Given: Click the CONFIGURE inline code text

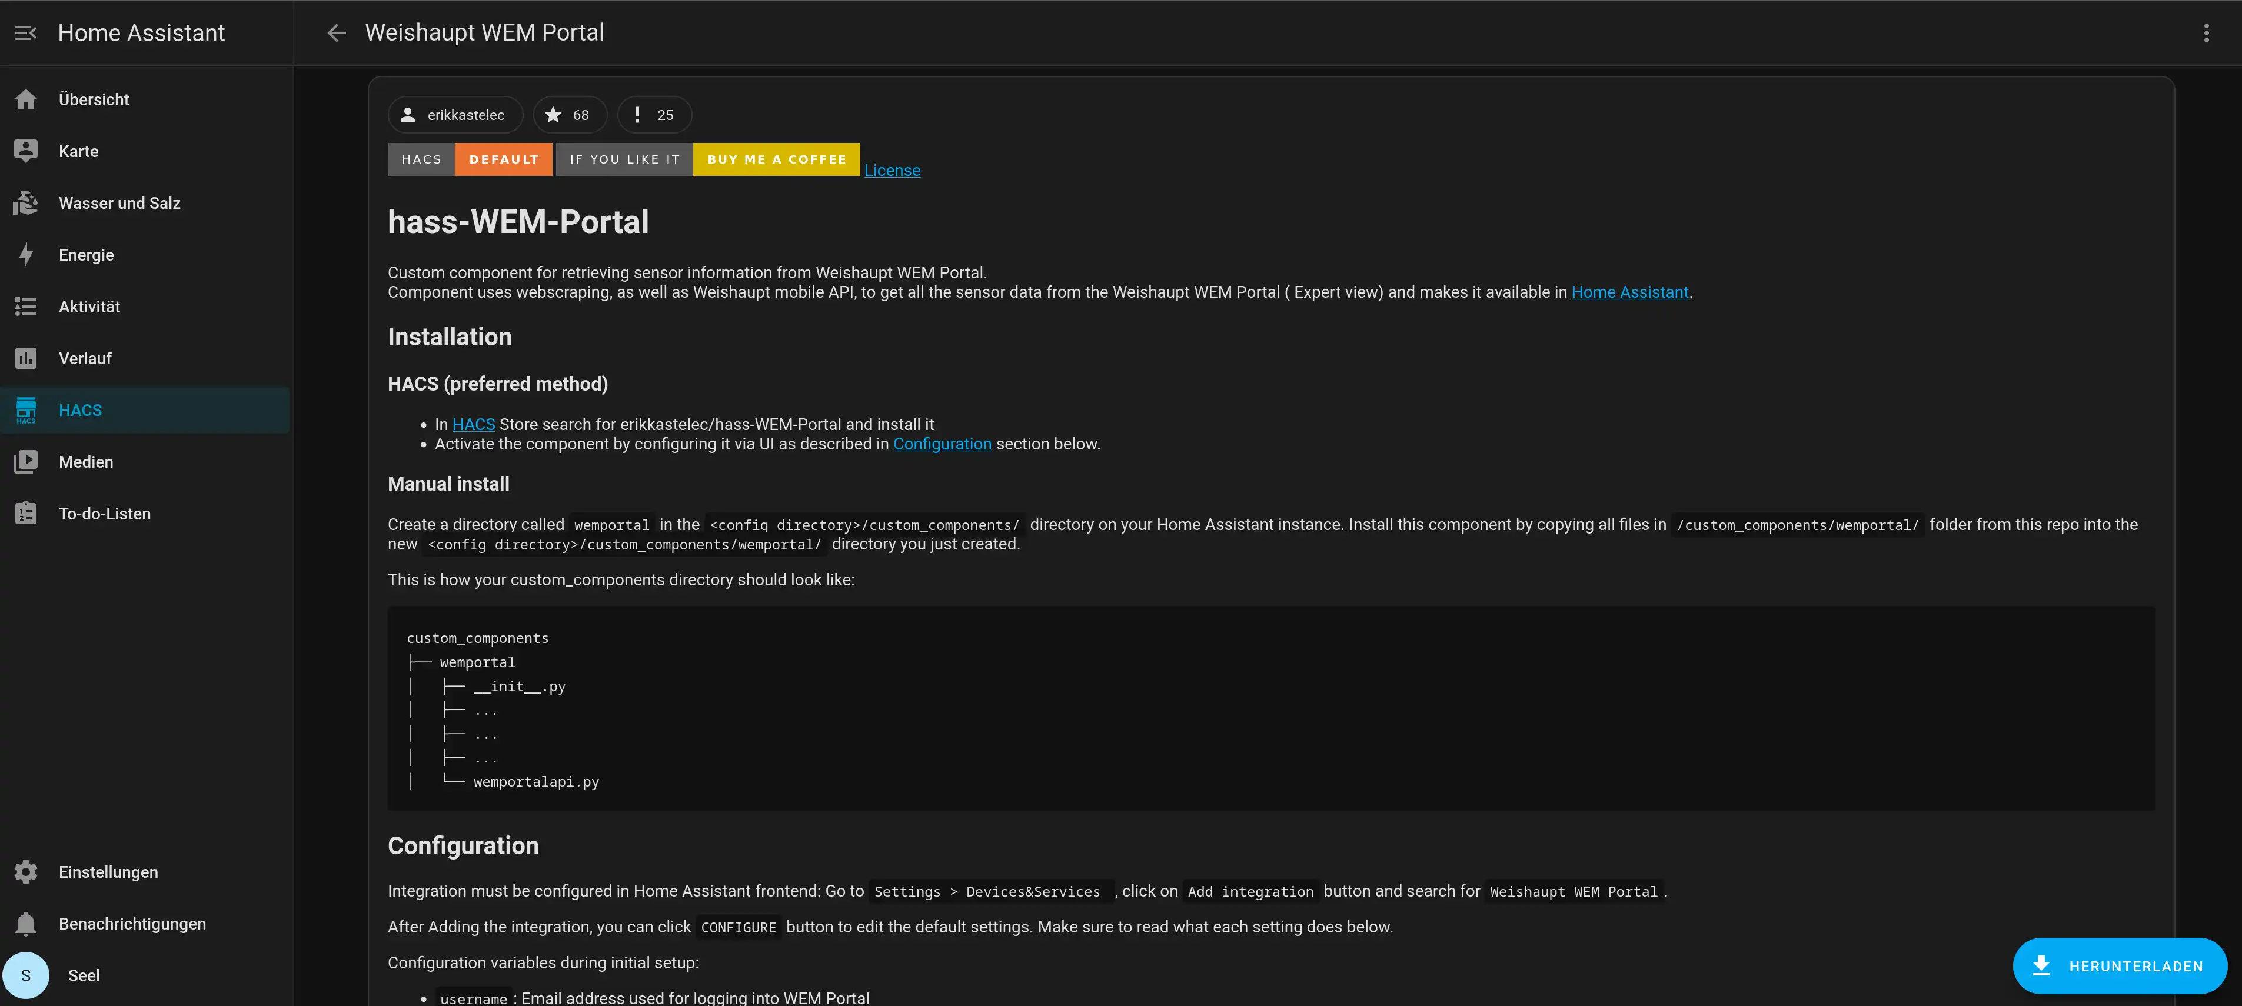Looking at the screenshot, I should pos(738,927).
